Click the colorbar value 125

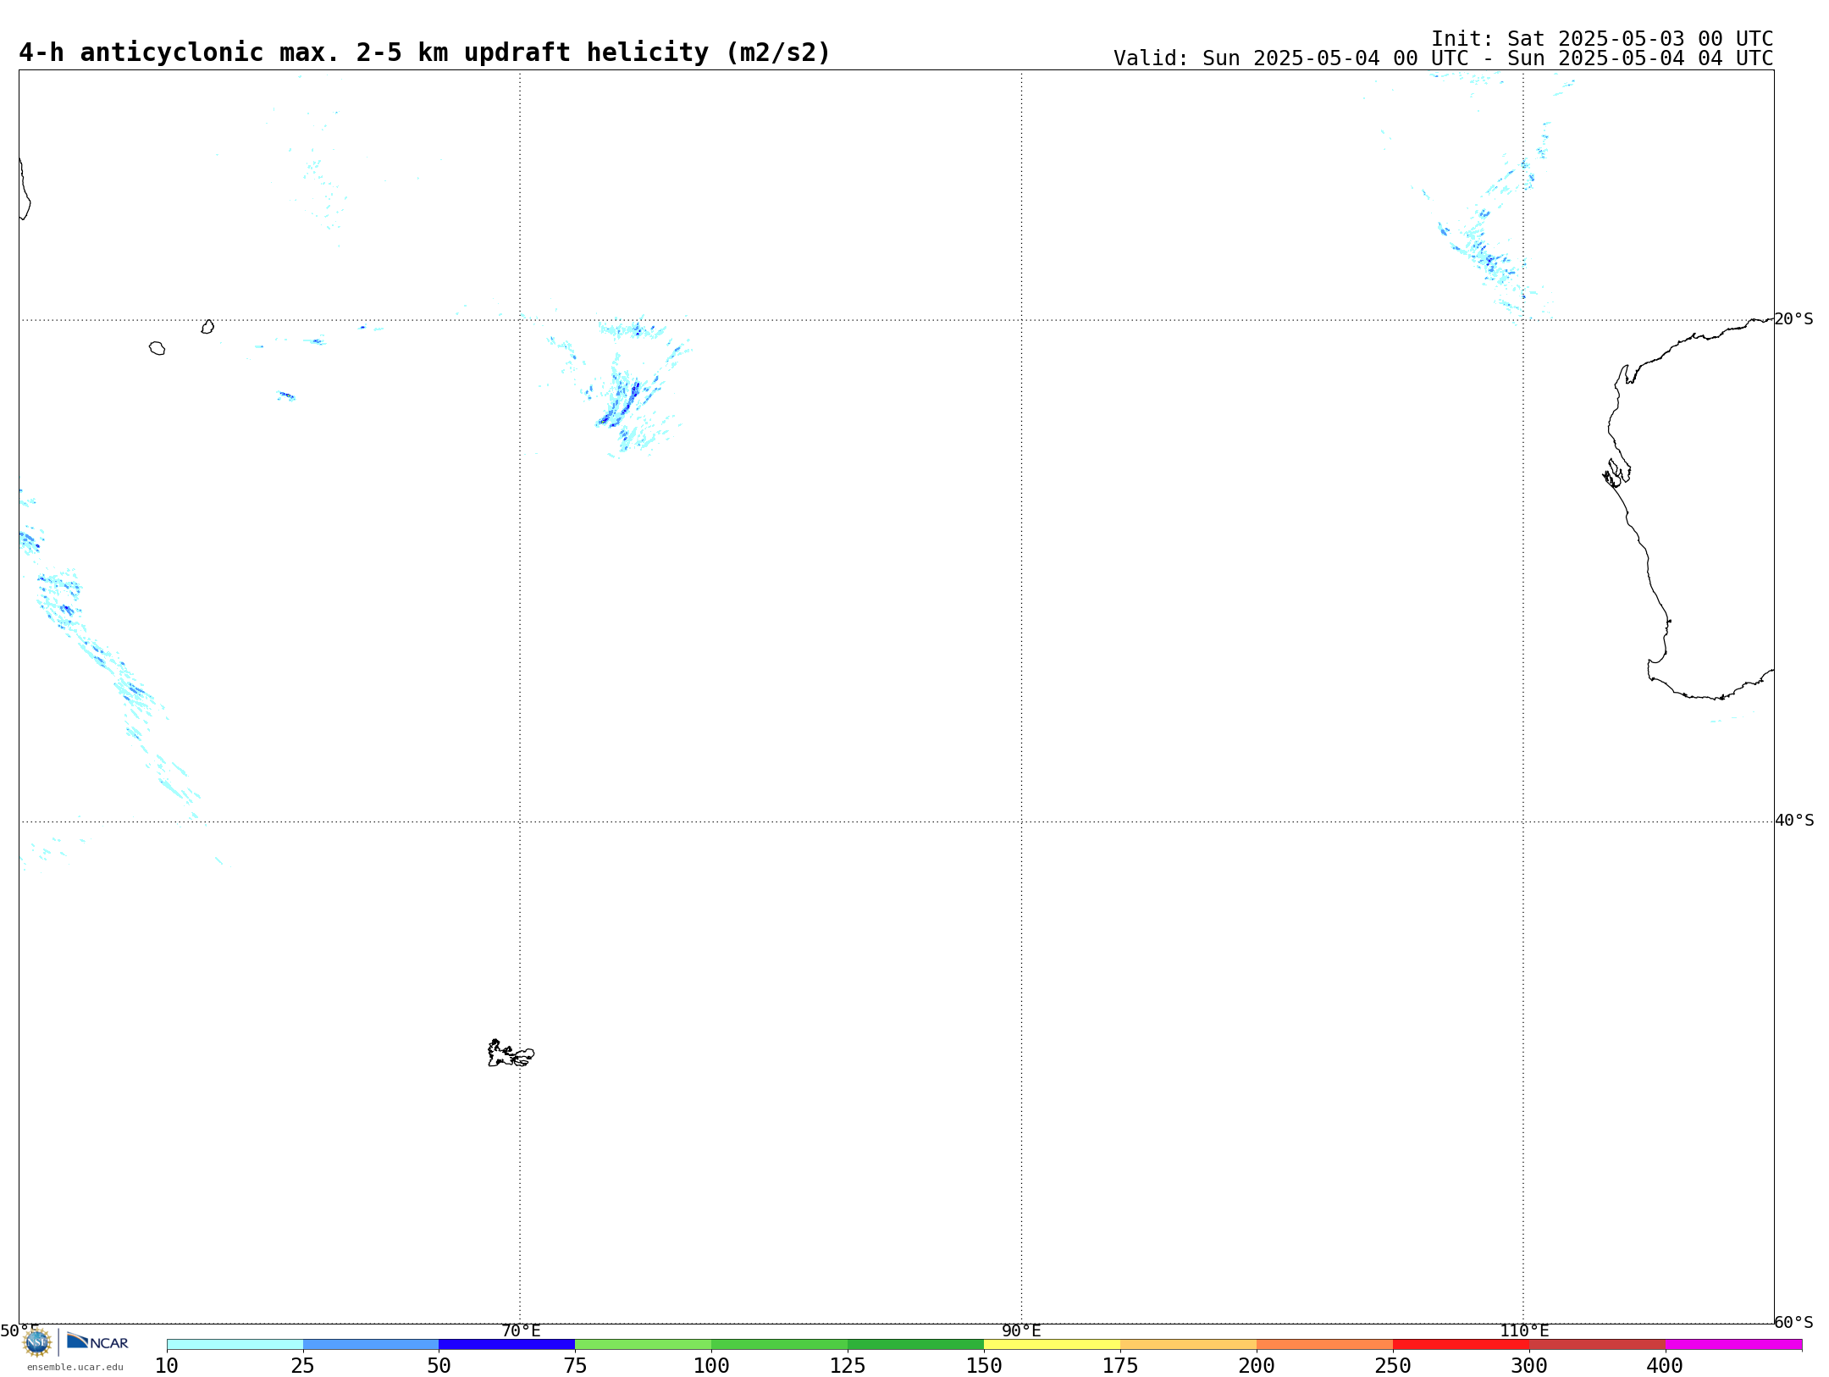(848, 1366)
